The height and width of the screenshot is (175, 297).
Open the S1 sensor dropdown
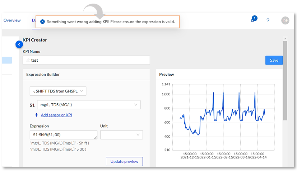point(89,105)
